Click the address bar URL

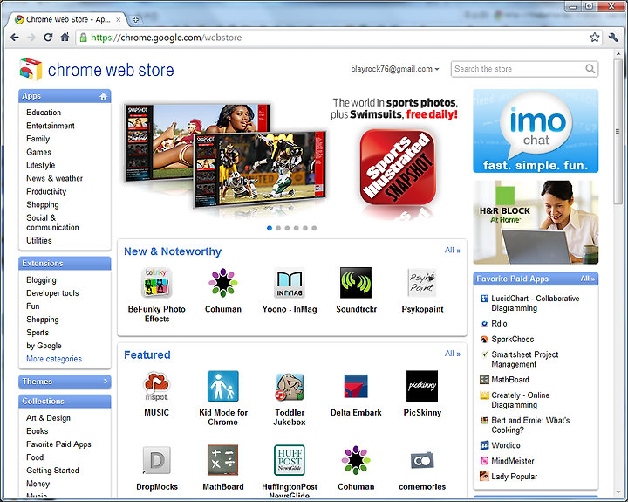click(x=166, y=38)
